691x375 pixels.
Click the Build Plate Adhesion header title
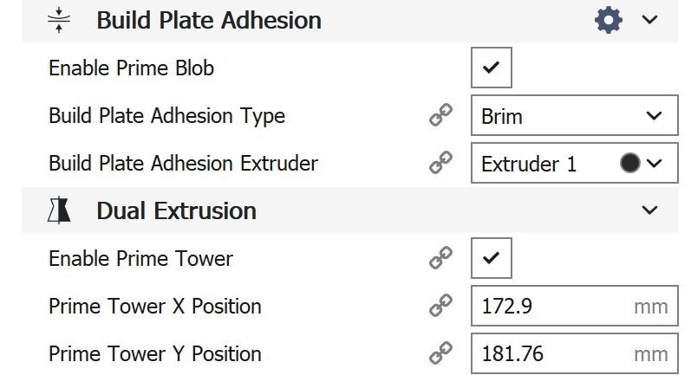pyautogui.click(x=209, y=21)
